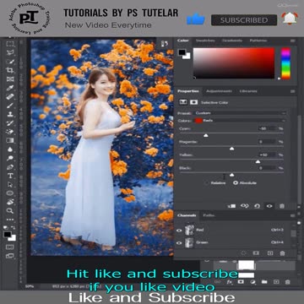
Task: Open the Preset dropdown showing Custom
Action: coord(241,113)
